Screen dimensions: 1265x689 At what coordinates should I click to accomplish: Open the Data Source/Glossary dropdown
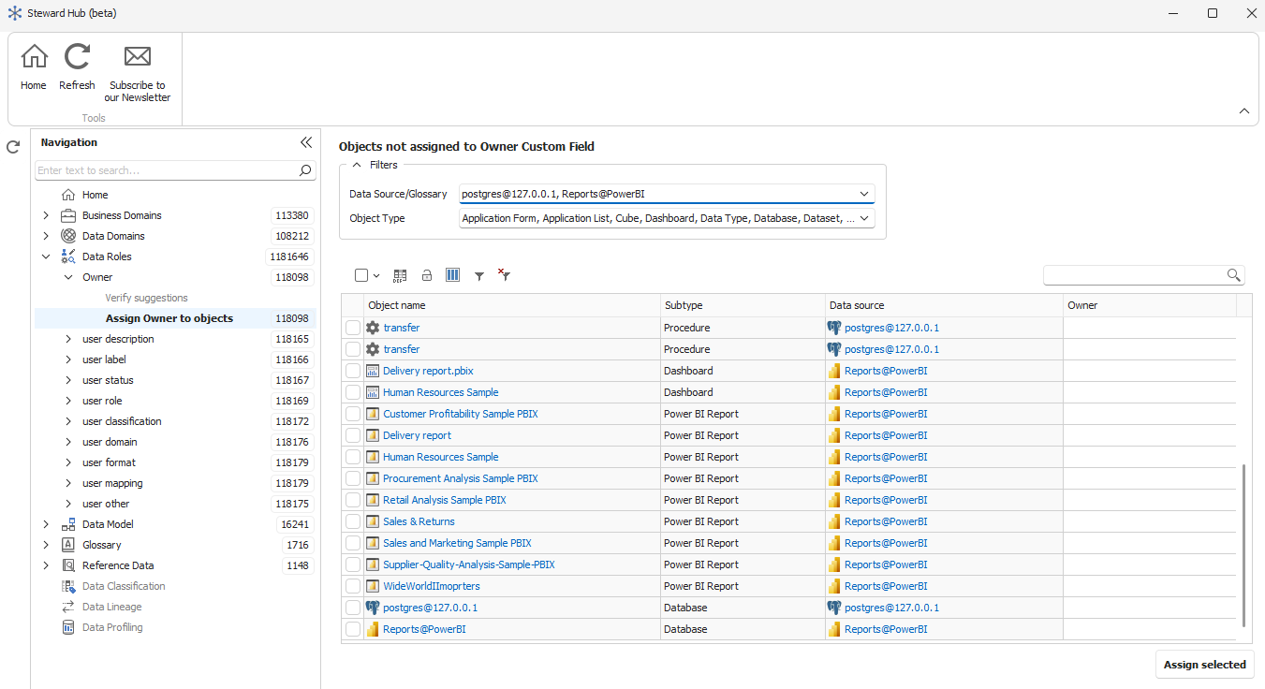point(864,194)
